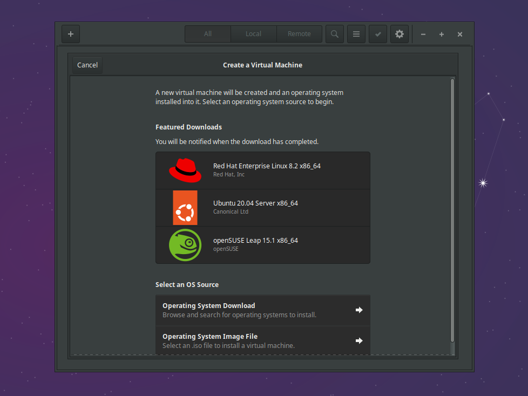This screenshot has width=528, height=396.
Task: Click the Red Hat logo icon
Action: (185, 170)
